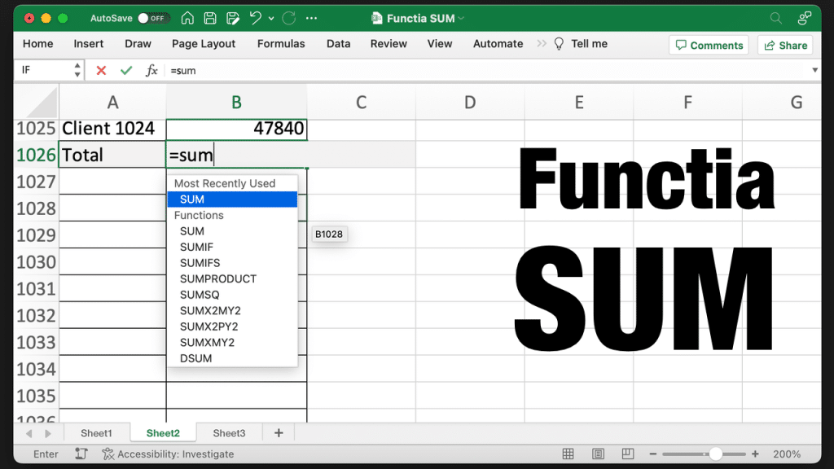Click the Share button
Viewport: 834px width, 469px height.
pyautogui.click(x=786, y=46)
